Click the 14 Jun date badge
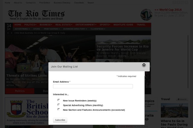The width and height of the screenshot is (193, 128). click(x=9, y=27)
